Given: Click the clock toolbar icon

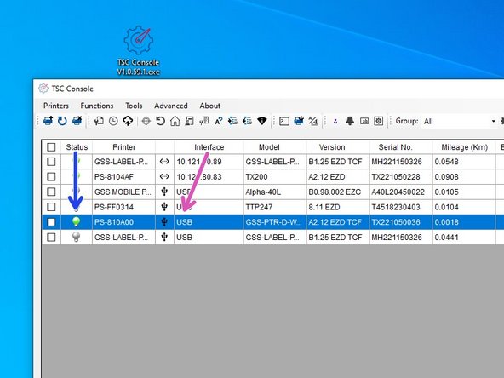Looking at the screenshot, I should point(113,121).
